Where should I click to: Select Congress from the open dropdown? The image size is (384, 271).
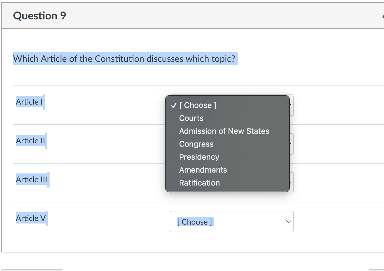tap(196, 144)
